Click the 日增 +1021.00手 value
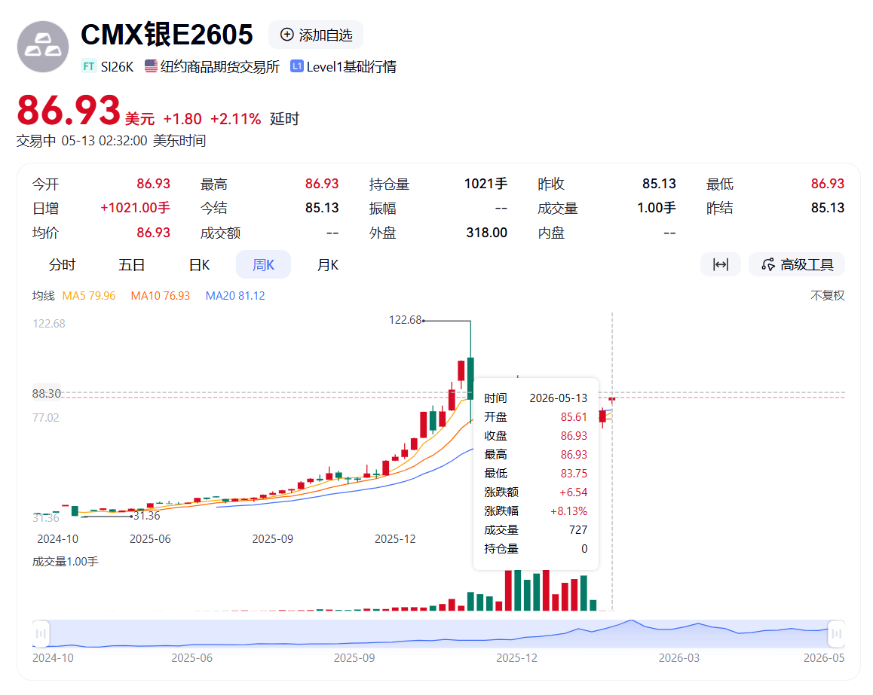The height and width of the screenshot is (695, 873). pyautogui.click(x=135, y=208)
